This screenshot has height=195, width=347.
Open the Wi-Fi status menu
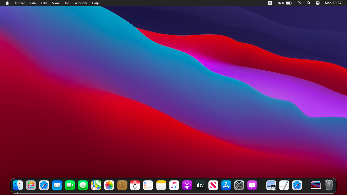300,3
